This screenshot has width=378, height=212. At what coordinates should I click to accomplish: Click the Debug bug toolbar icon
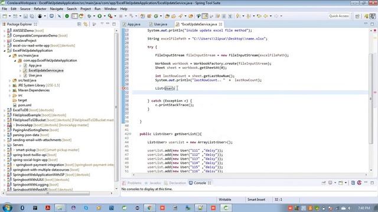point(89,16)
